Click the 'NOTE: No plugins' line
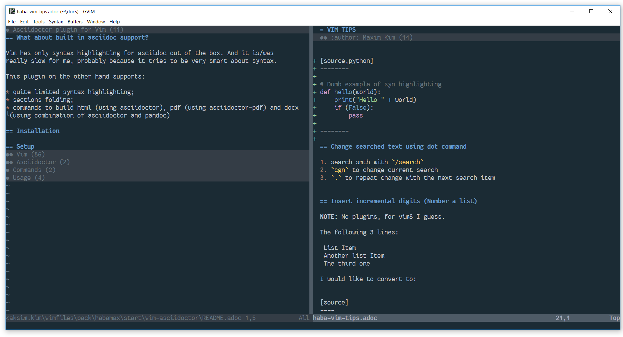 pos(382,217)
